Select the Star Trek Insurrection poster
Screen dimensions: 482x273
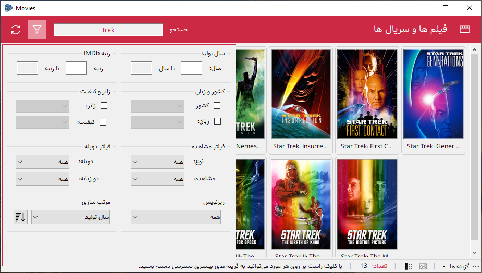coord(301,94)
